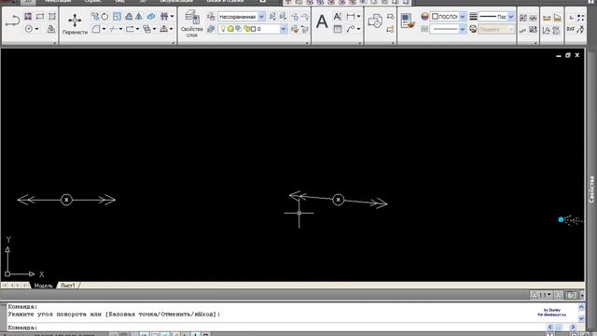Viewport: 597px width, 336px height.
Task: Click the plot style printer icon
Action: pos(473,29)
